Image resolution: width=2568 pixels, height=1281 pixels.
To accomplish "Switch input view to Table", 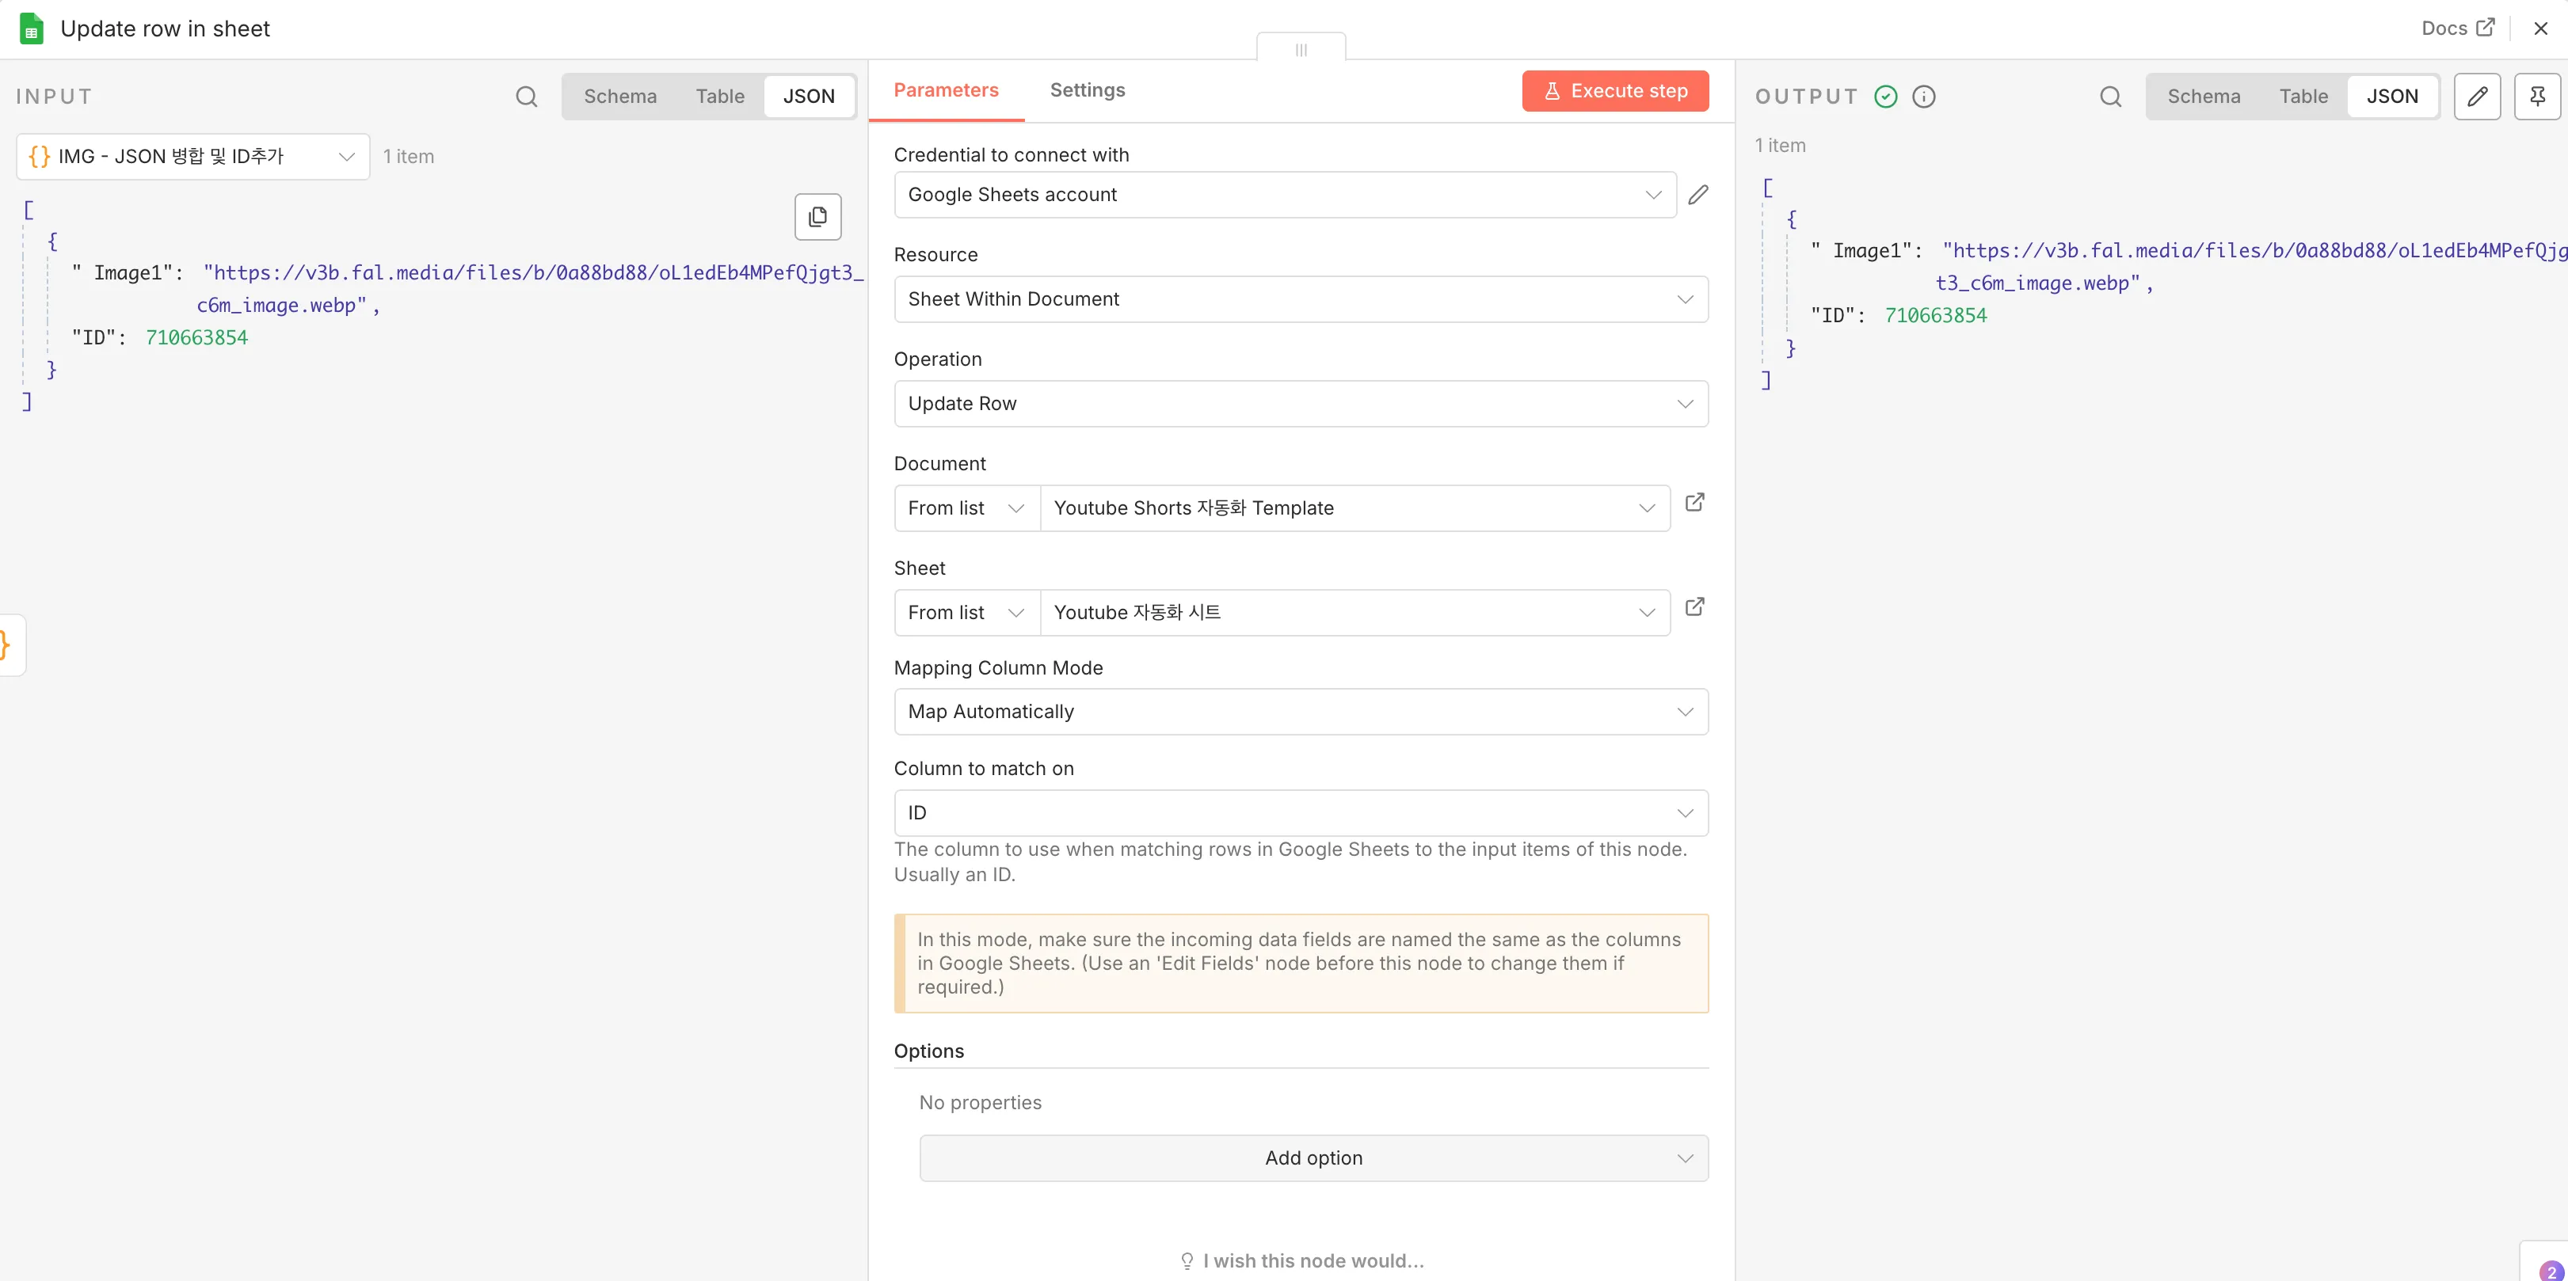I will 720,97.
